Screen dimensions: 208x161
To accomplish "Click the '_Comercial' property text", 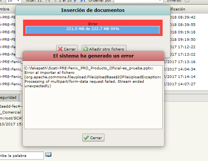I will pos(10,112).
